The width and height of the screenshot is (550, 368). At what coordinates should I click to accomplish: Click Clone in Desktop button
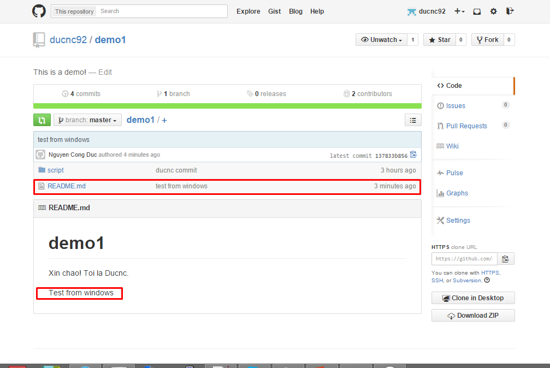click(473, 298)
